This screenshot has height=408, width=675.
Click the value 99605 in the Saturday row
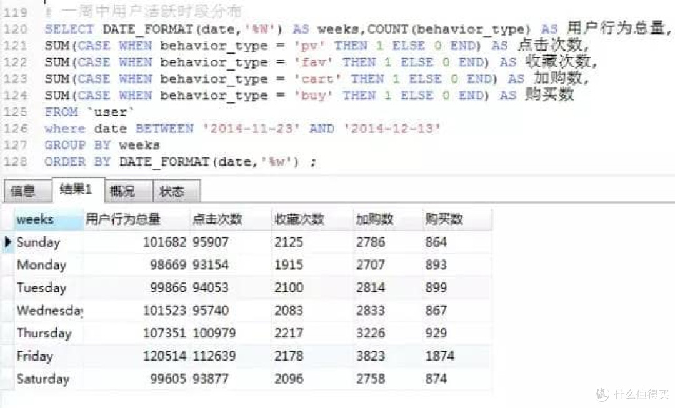point(168,379)
